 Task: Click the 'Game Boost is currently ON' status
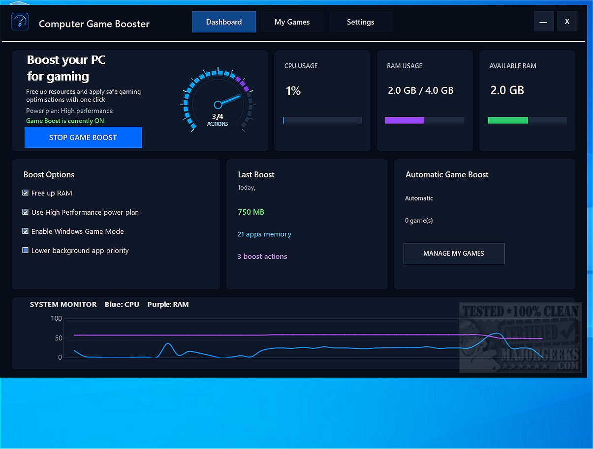[x=65, y=121]
